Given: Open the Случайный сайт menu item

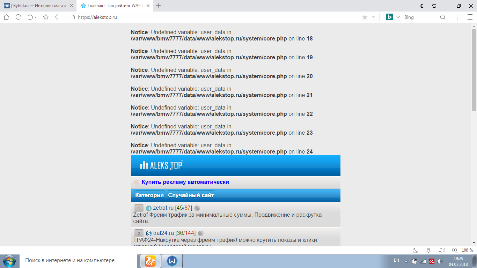Looking at the screenshot, I should click(191, 195).
